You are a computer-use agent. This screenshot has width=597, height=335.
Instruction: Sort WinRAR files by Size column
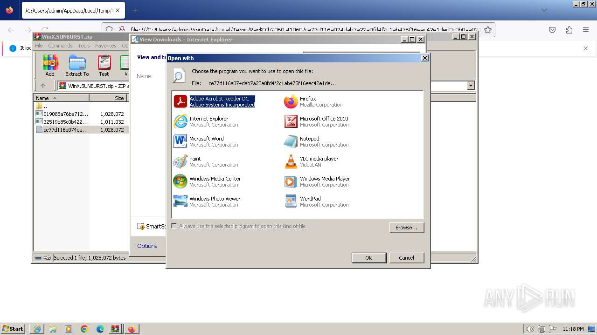pos(108,98)
